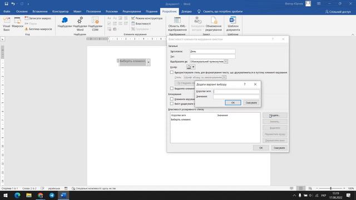Open Надбудови COM dialog
The height and width of the screenshot is (200, 356).
coord(95,24)
